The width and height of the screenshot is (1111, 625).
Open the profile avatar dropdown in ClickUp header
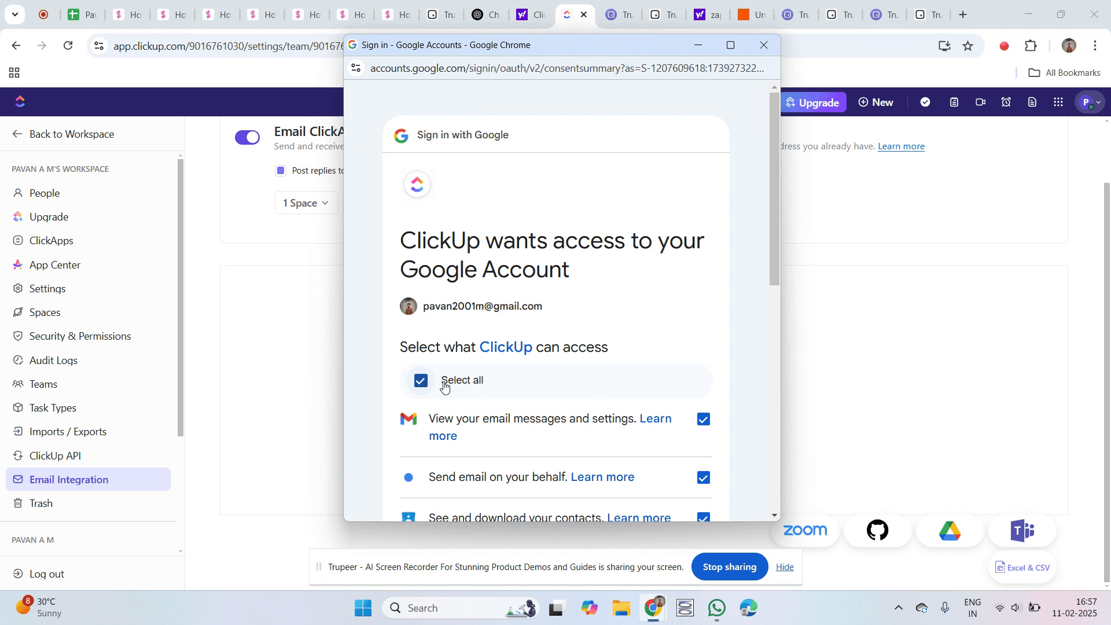(x=1091, y=102)
